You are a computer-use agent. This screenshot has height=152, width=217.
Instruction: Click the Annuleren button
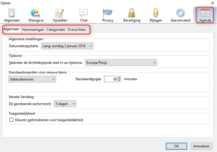[201, 146]
